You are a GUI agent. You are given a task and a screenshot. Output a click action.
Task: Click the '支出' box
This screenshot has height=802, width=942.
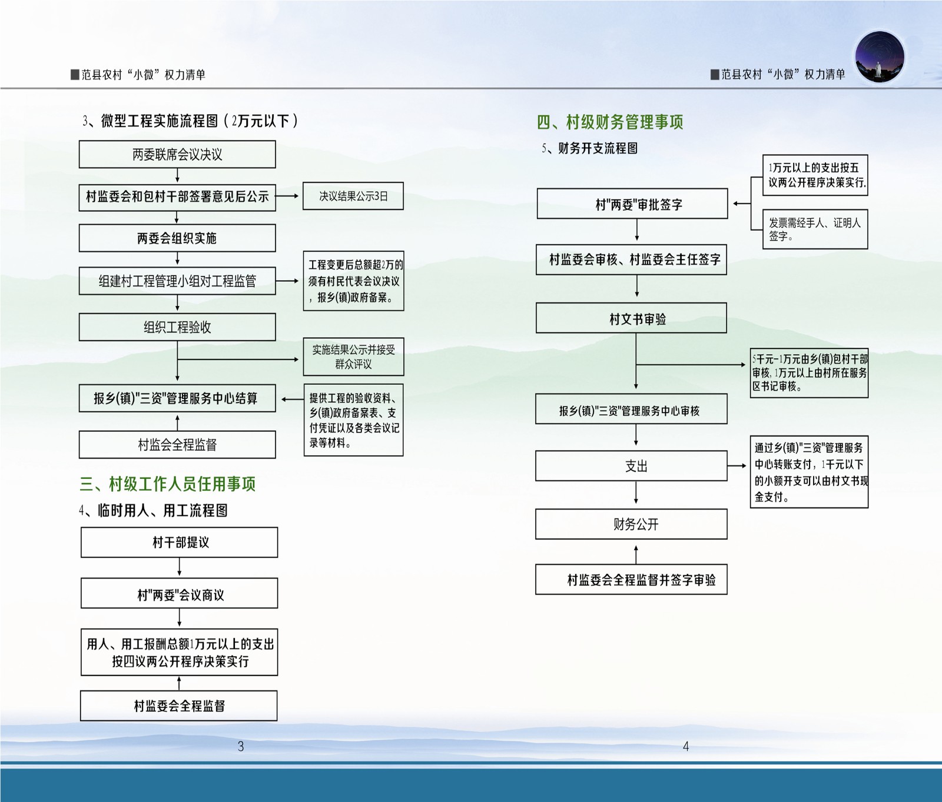(631, 465)
